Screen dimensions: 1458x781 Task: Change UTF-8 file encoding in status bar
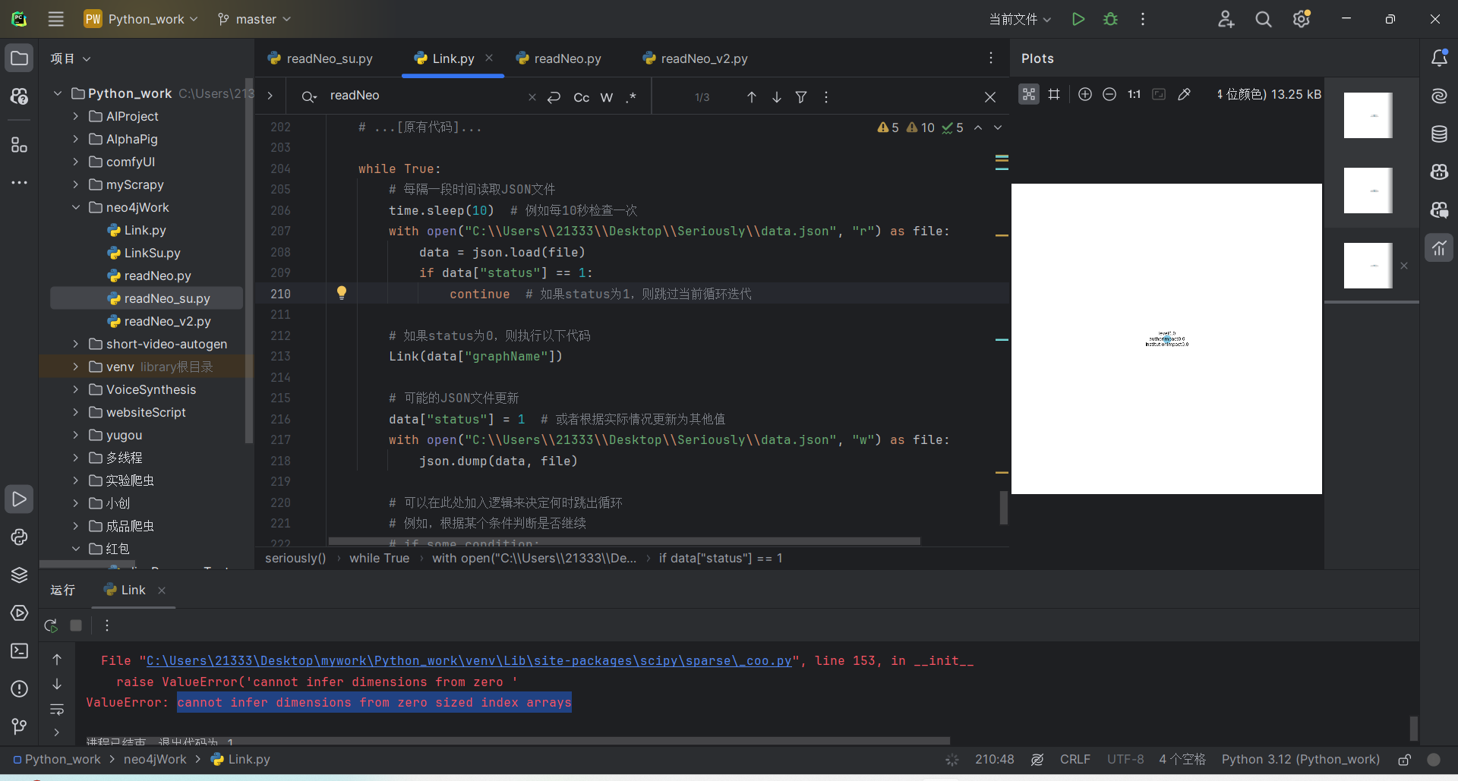[x=1125, y=760]
